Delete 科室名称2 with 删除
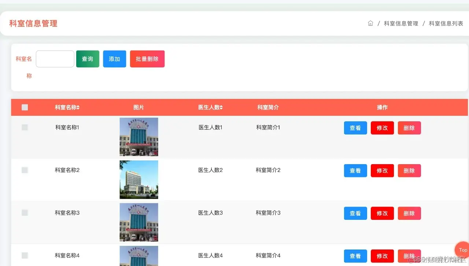The width and height of the screenshot is (469, 266). 409,171
